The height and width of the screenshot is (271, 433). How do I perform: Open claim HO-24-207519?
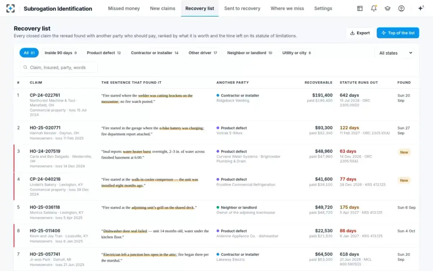45,151
